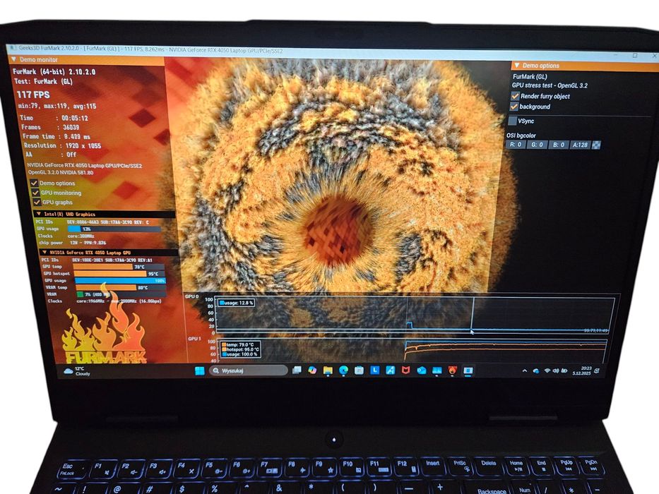Open the notification bell in tray
The width and height of the screenshot is (659, 494).
click(597, 371)
